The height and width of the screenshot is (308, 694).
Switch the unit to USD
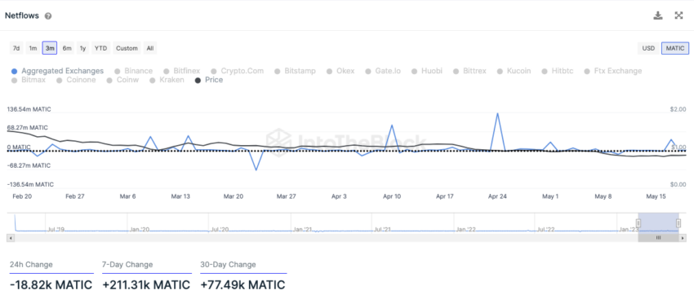click(x=648, y=48)
